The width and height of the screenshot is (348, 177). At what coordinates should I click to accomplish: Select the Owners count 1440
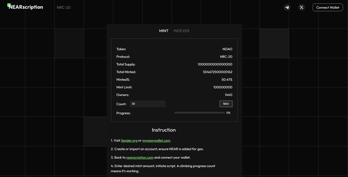(229, 95)
